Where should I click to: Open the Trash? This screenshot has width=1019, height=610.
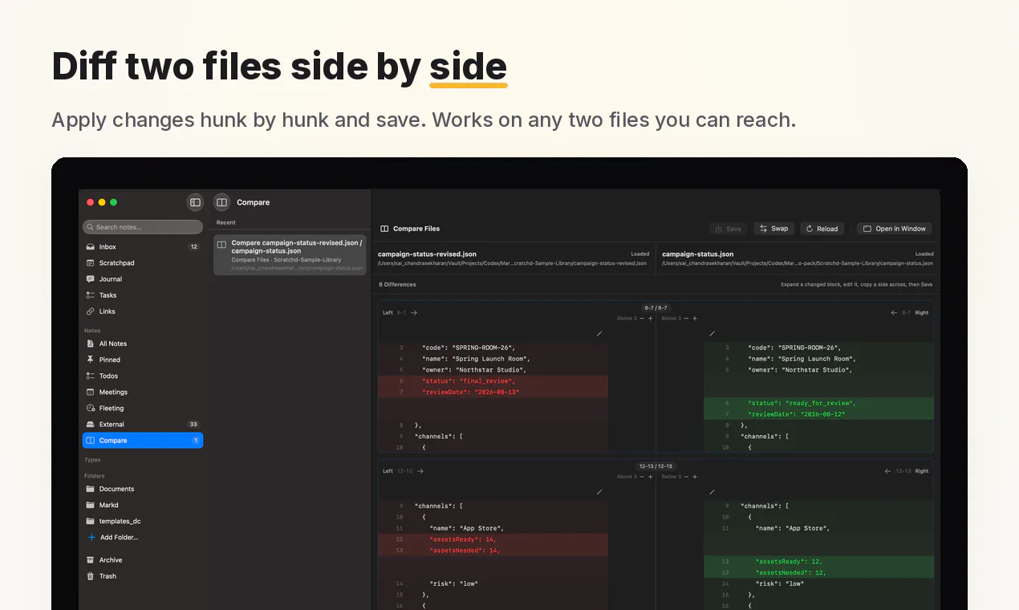click(x=143, y=575)
